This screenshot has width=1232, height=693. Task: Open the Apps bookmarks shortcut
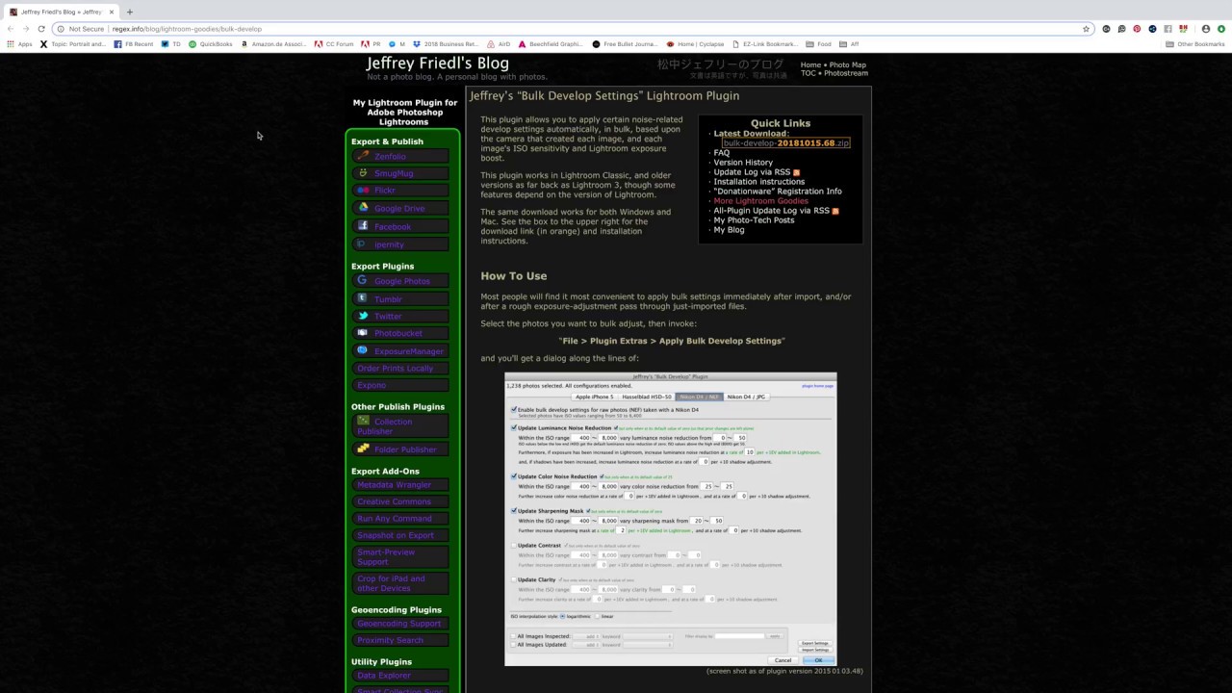click(19, 44)
